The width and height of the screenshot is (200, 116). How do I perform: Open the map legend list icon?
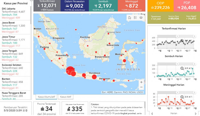(135, 18)
